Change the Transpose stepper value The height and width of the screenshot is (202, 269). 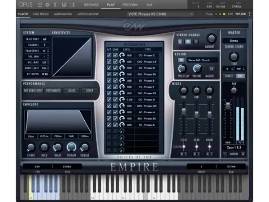pos(48,51)
